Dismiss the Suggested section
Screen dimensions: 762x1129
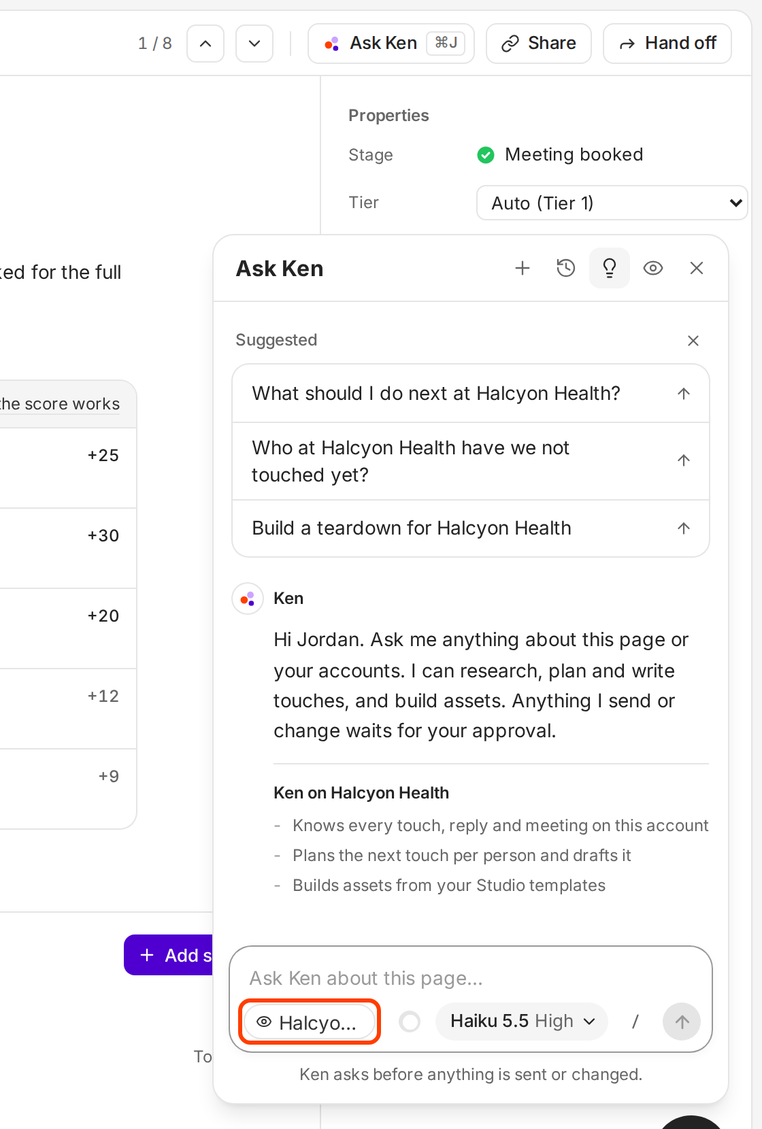click(693, 341)
